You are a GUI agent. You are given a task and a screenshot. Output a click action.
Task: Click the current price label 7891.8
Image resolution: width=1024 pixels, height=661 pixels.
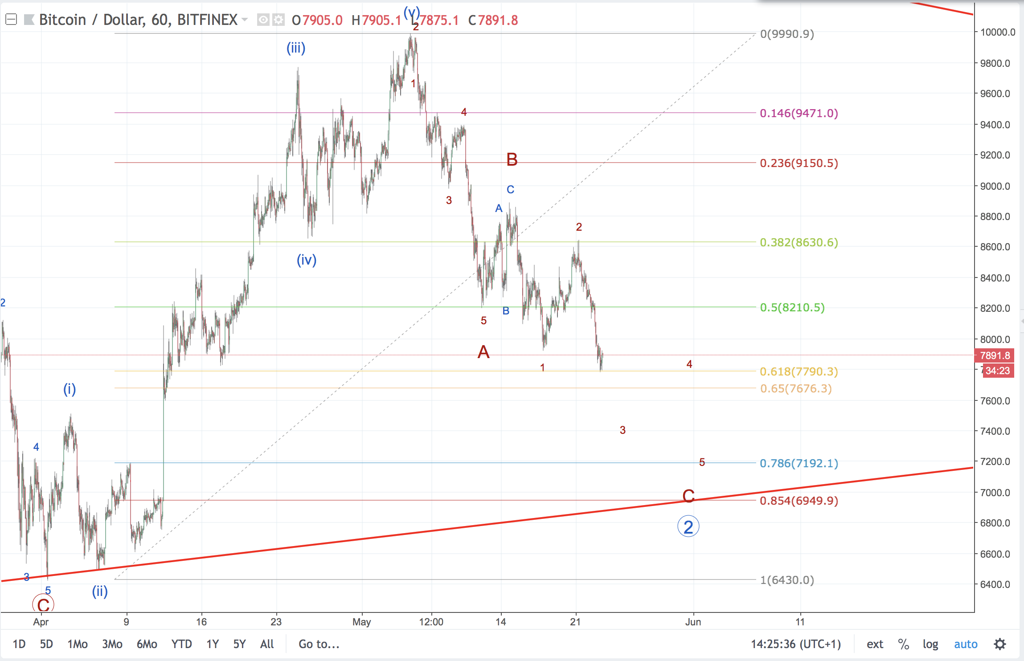click(x=995, y=355)
